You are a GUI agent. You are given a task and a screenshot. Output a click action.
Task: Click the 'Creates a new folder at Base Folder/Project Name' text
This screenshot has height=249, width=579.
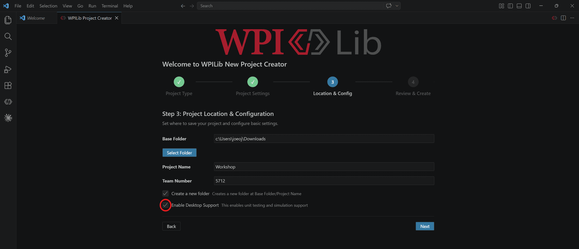pyautogui.click(x=257, y=194)
